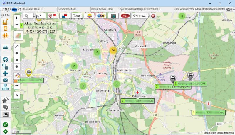Expand the green cluster of 6 markers

pyautogui.click(x=97, y=52)
